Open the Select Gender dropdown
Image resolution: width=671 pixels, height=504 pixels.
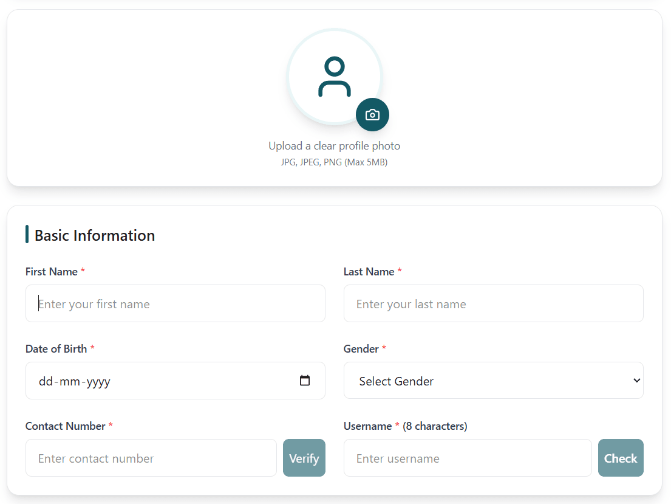point(493,380)
